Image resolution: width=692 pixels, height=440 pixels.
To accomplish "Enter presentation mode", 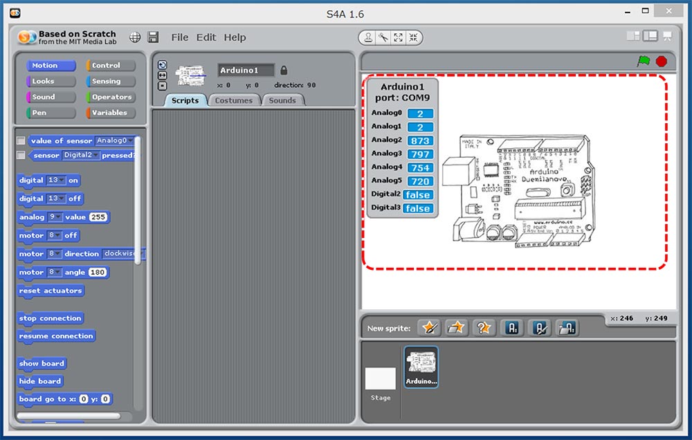I will (x=667, y=36).
